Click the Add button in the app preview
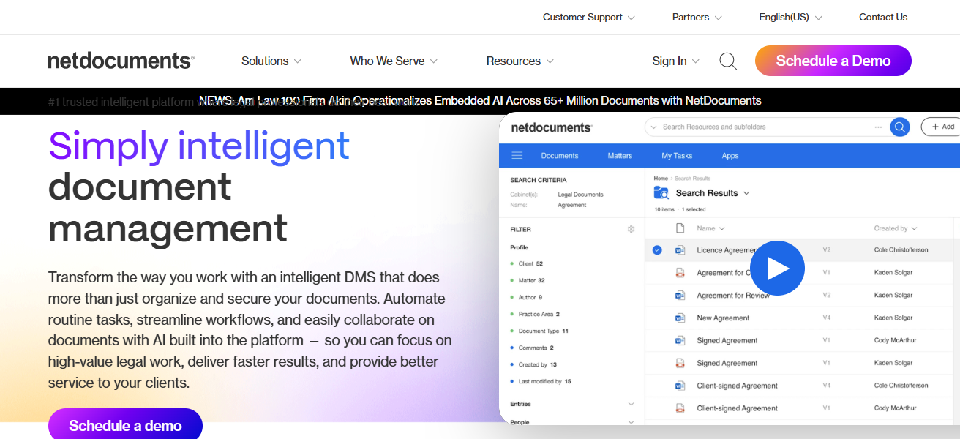This screenshot has height=439, width=960. [941, 127]
